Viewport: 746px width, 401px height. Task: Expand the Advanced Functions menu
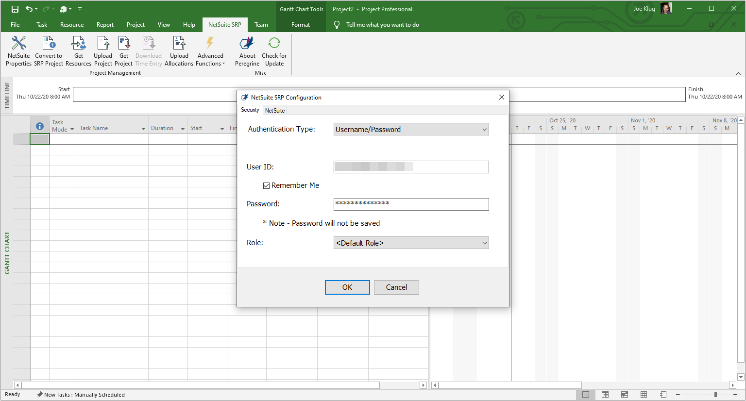(x=210, y=51)
